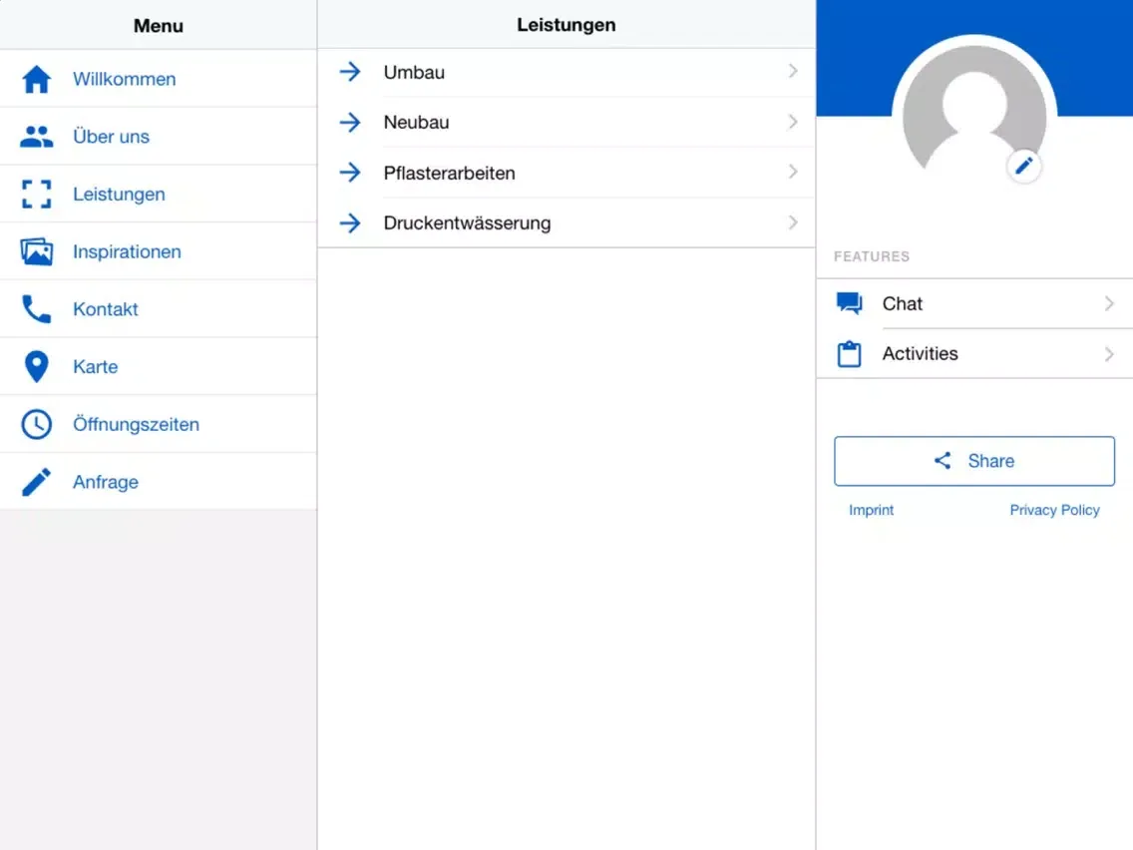Click the Inspirationen gallery icon
Viewport: 1133px width, 850px height.
37,251
